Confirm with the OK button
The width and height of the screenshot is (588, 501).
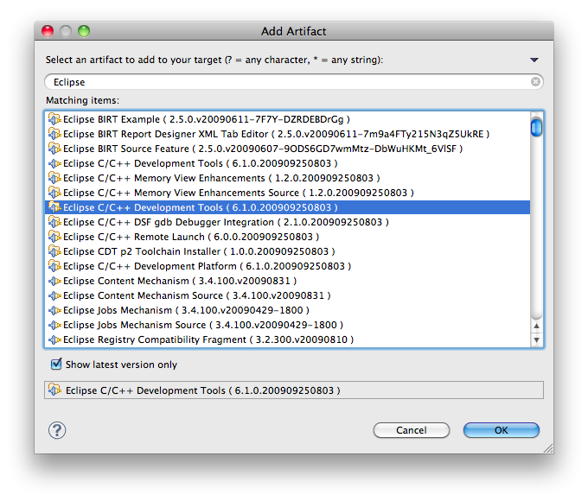[502, 430]
